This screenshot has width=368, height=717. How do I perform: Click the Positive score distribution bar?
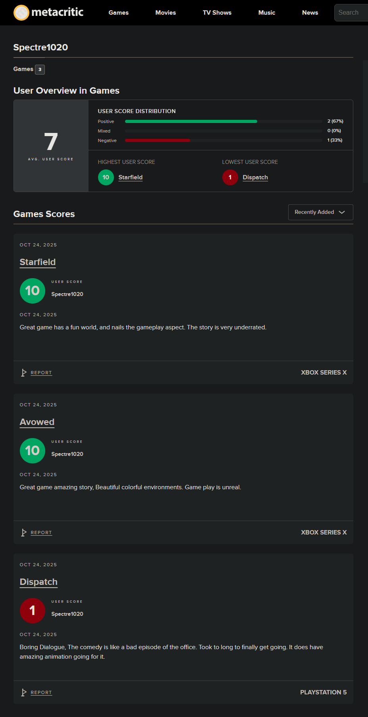pyautogui.click(x=191, y=121)
